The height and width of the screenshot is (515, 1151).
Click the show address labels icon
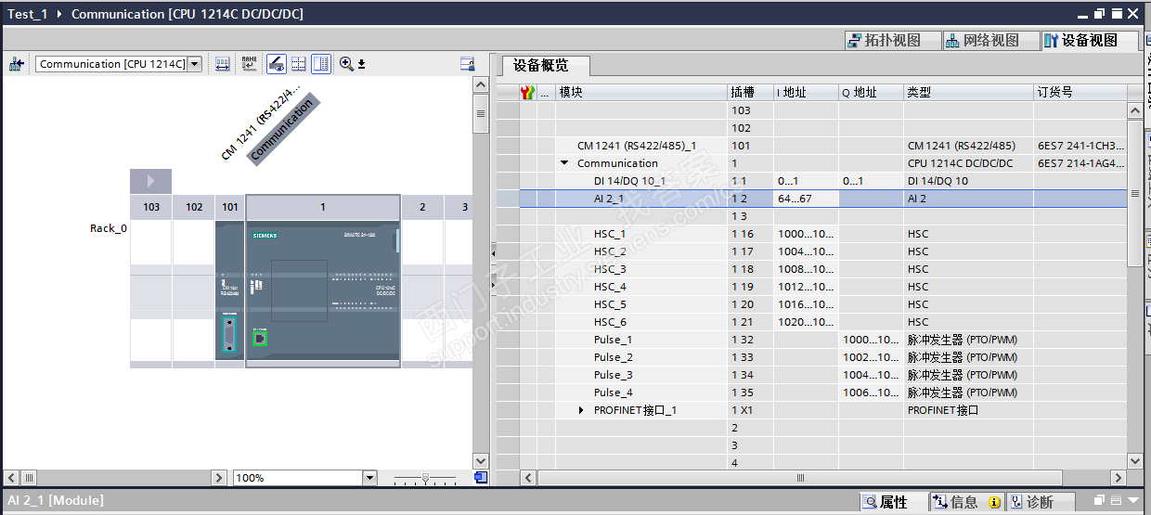click(223, 64)
